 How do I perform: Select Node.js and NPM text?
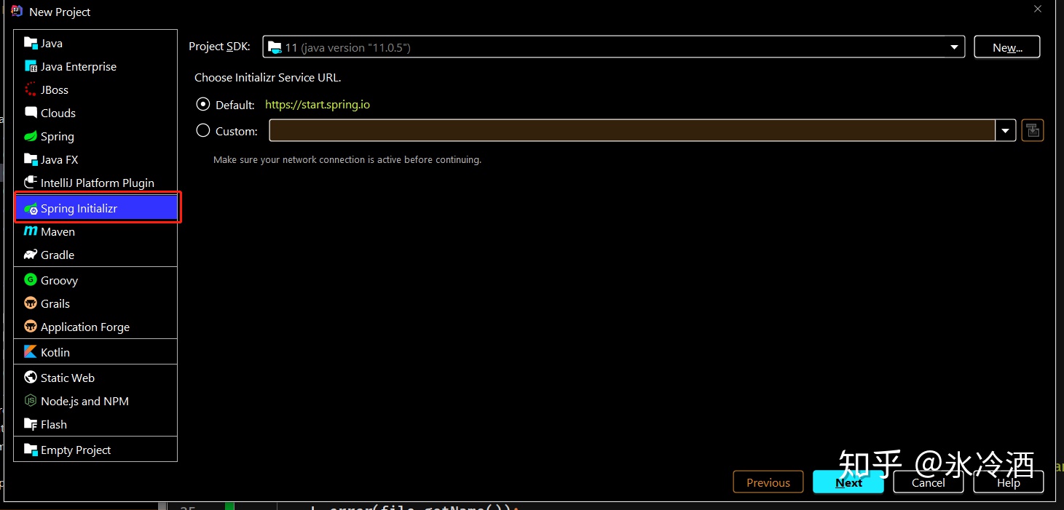(x=84, y=401)
